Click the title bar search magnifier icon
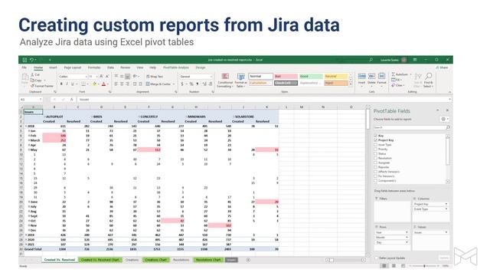Screen dimensions: 490x276 371,60
